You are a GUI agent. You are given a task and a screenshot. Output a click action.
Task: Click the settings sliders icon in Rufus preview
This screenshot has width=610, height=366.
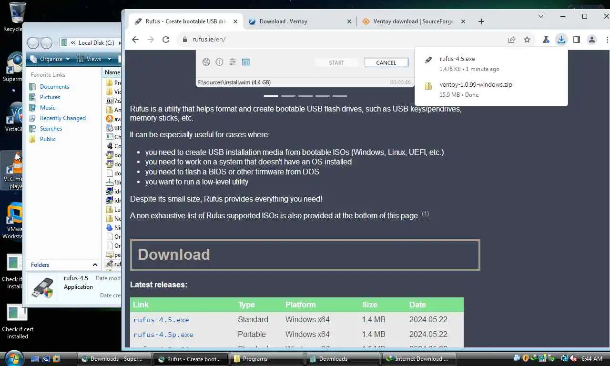coord(233,62)
